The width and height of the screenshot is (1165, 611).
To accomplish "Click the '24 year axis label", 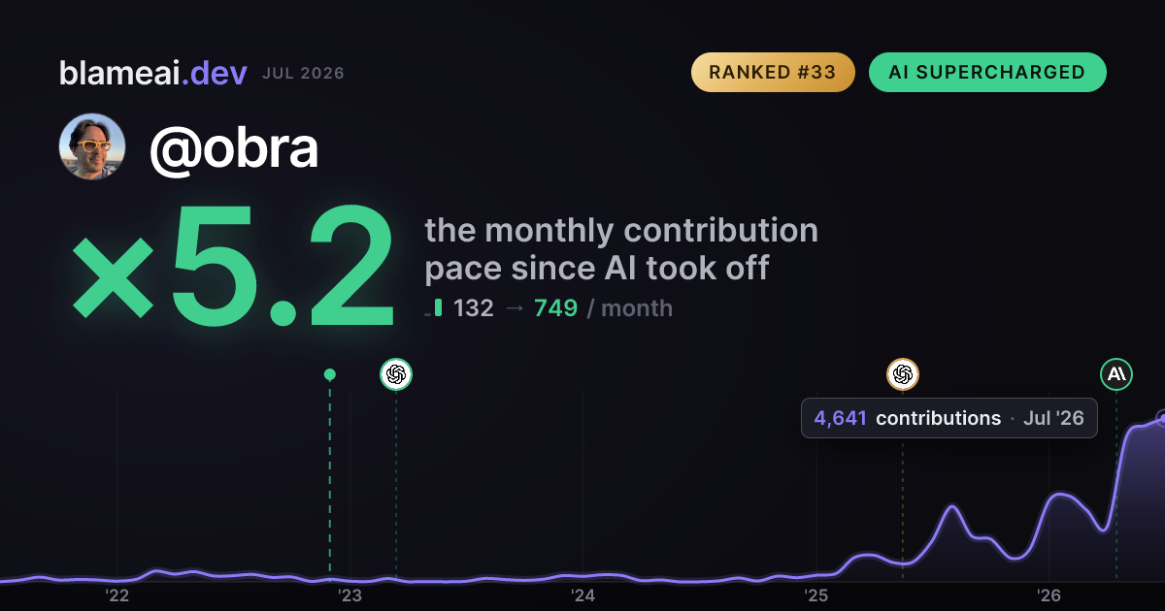I will (x=582, y=595).
